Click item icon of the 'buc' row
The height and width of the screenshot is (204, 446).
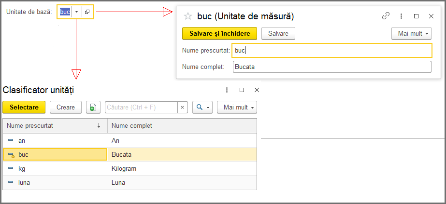coord(11,155)
